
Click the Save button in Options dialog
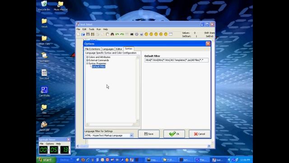click(149, 134)
